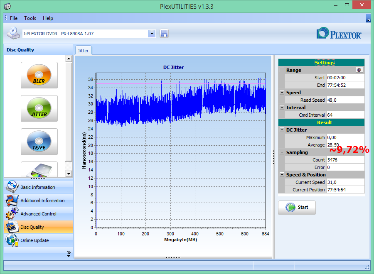Select the Sampling Error value 0

coord(345,167)
